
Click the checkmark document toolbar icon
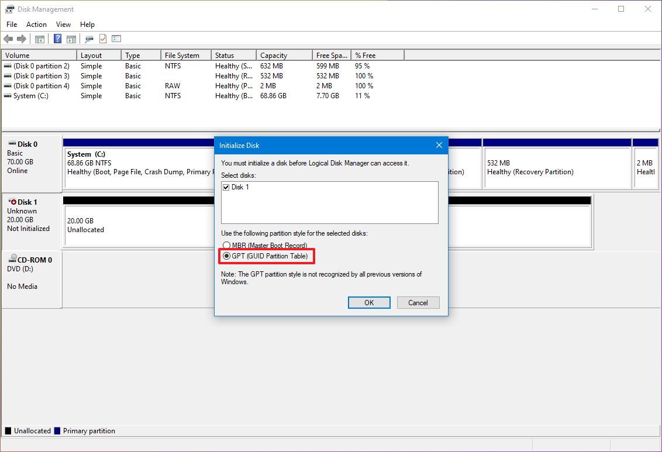[102, 39]
